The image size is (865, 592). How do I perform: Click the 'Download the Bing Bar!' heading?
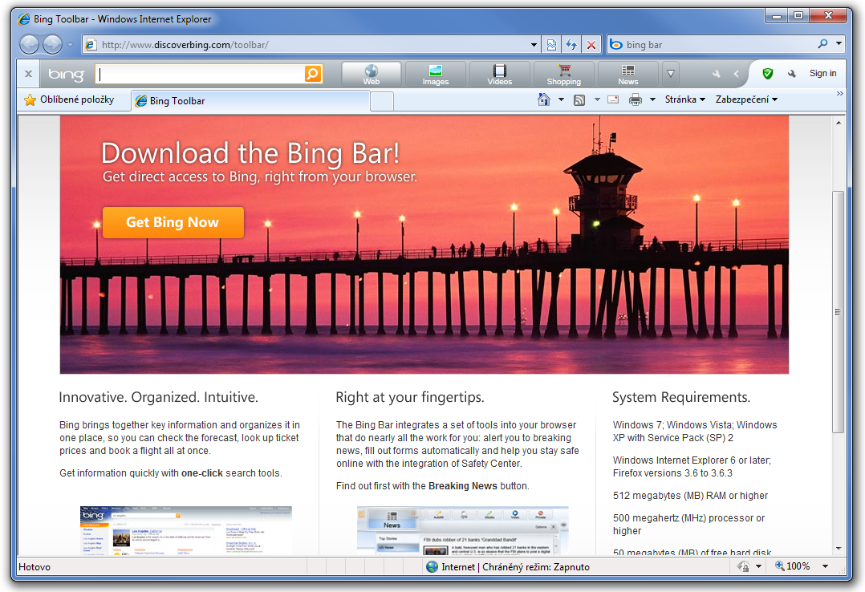click(250, 153)
